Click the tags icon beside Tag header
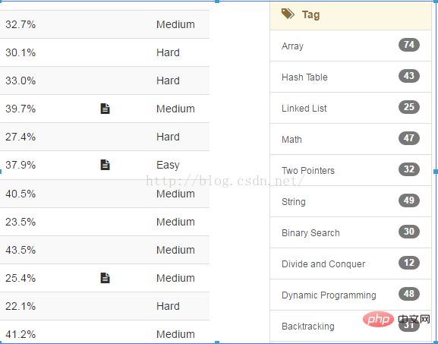Image resolution: width=438 pixels, height=344 pixels. [288, 14]
